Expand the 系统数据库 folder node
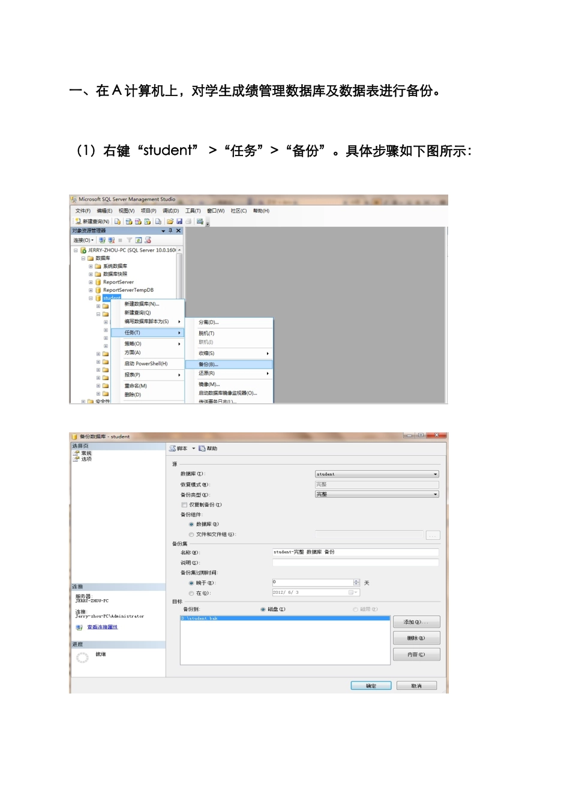The image size is (570, 807). [x=91, y=266]
